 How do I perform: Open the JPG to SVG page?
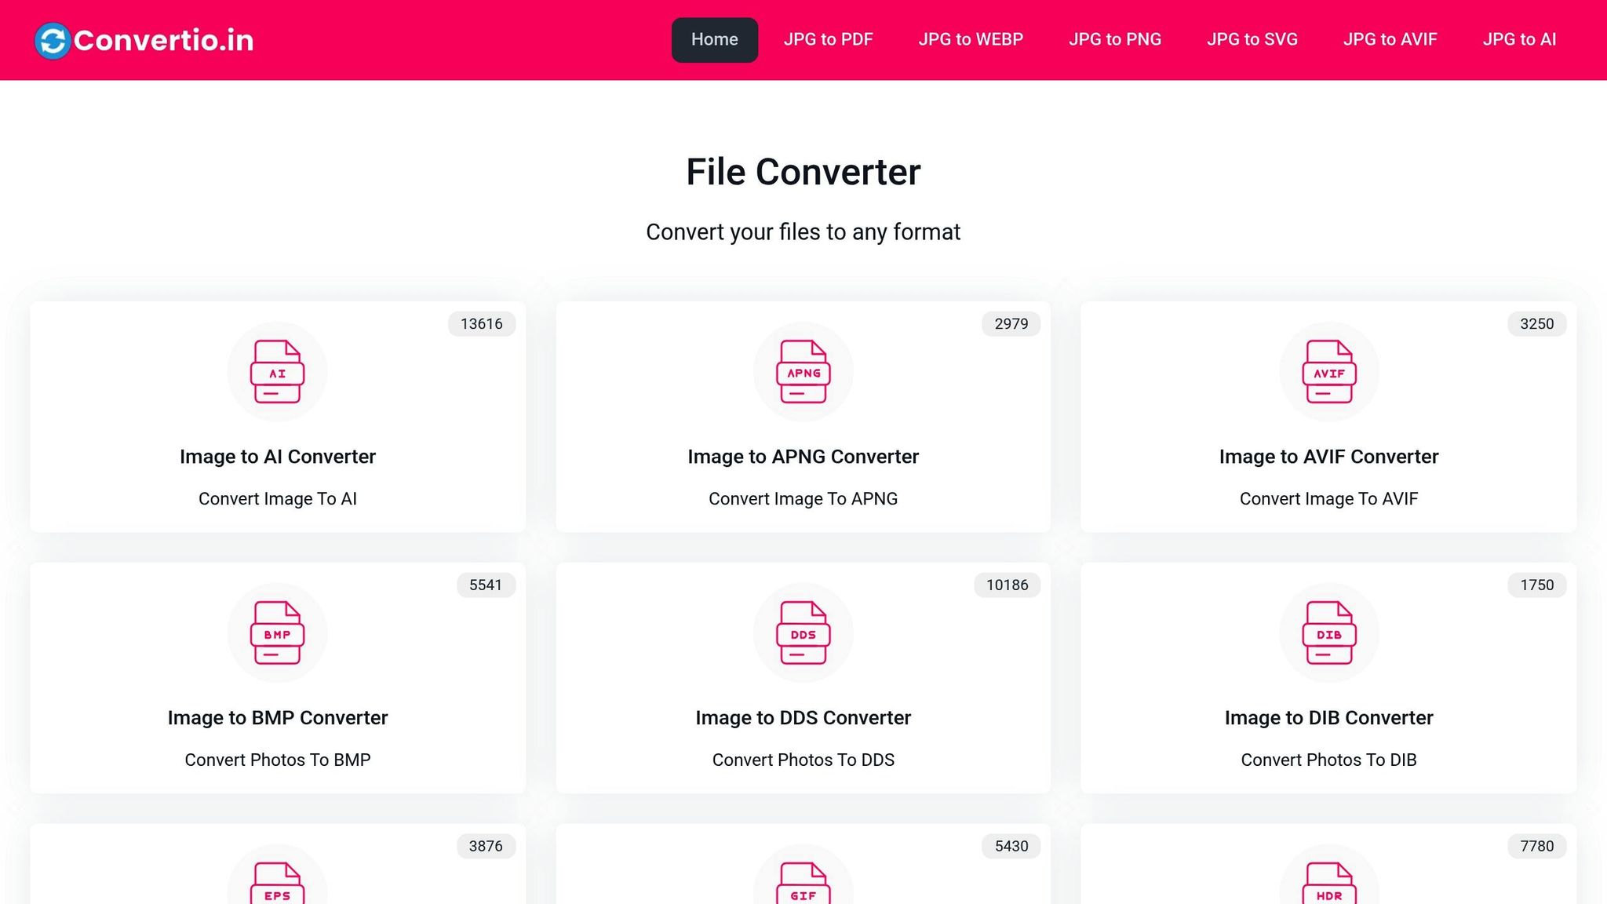point(1252,39)
